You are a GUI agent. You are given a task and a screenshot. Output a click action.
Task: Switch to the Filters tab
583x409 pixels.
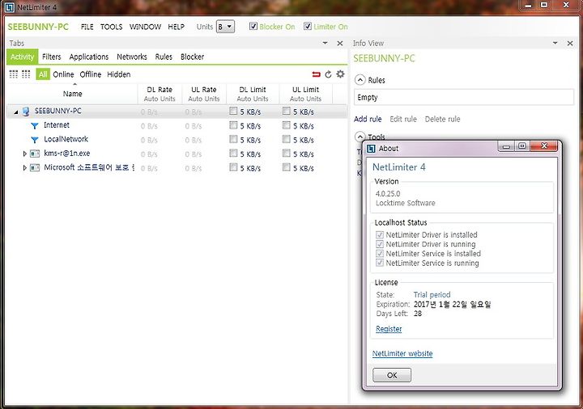(x=51, y=57)
